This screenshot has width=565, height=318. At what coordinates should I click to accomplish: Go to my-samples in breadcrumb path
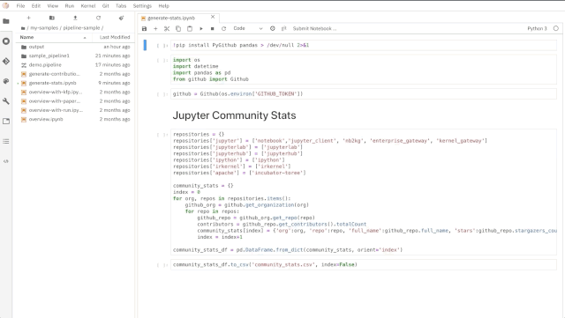(44, 27)
